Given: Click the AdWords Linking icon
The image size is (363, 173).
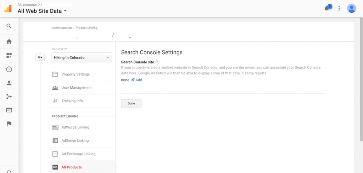Looking at the screenshot, I should point(55,127).
